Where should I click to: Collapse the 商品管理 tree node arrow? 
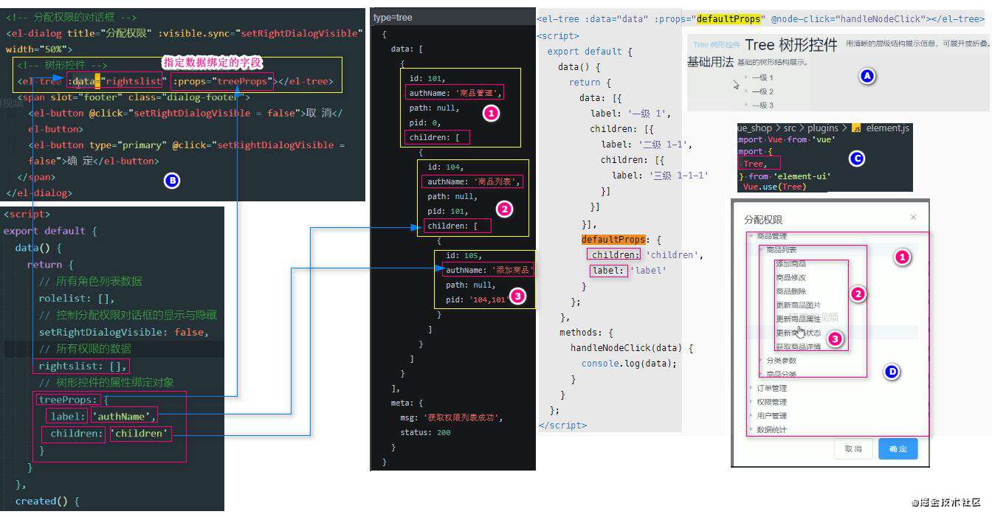(751, 236)
